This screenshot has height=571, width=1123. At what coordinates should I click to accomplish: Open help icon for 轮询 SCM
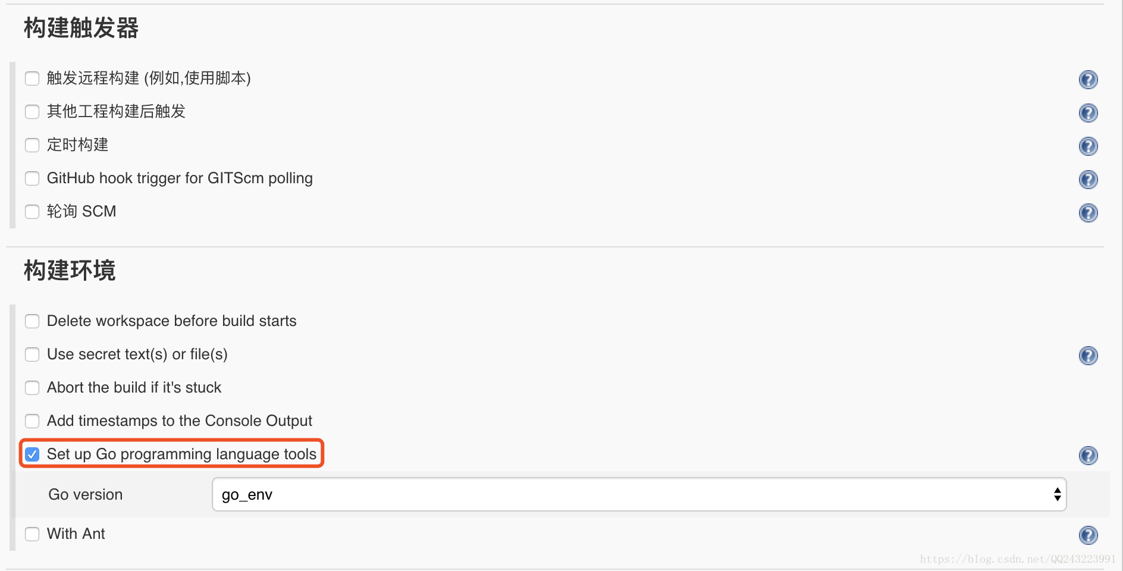tap(1088, 212)
